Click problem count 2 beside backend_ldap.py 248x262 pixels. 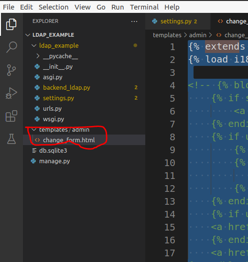point(136,87)
